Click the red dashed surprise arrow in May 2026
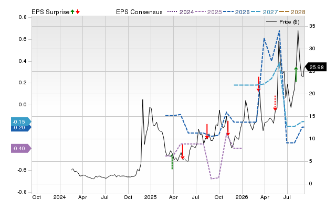The image size is (336, 200). (x=275, y=103)
